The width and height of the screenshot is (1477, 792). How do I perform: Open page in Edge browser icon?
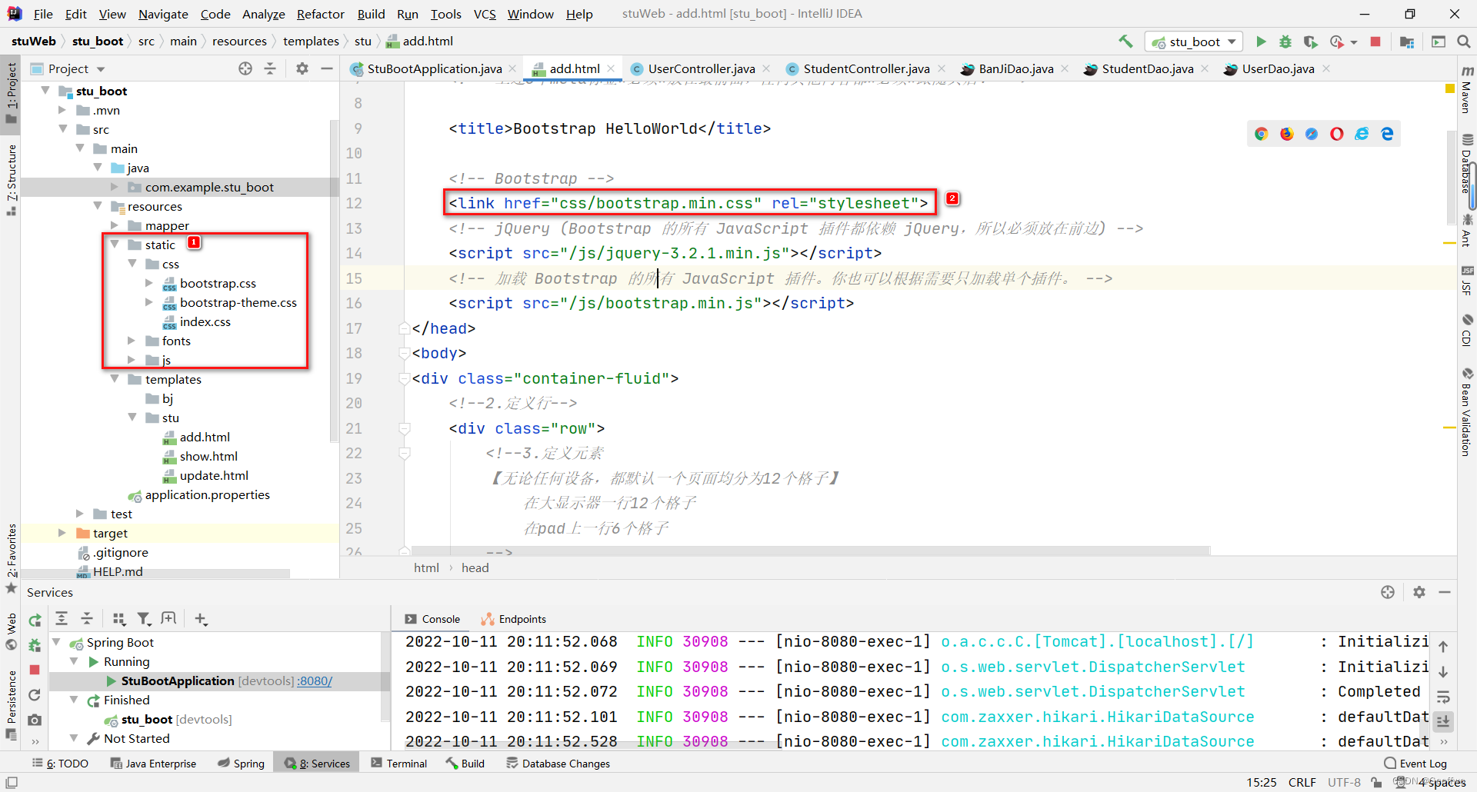click(x=1387, y=134)
